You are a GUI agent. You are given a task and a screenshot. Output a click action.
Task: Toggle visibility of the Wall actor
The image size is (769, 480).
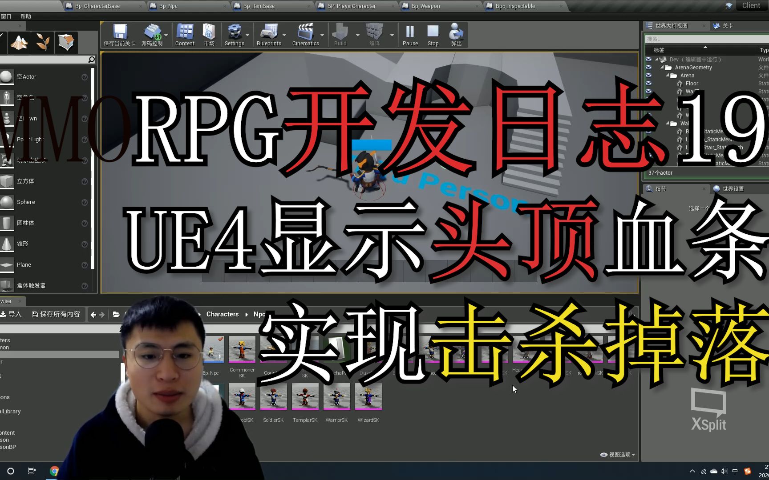[648, 91]
